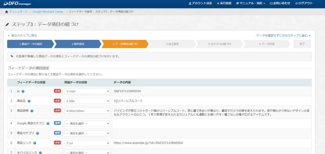Click the https://www.example.jp URL value
The height and width of the screenshot is (154, 325).
[x=148, y=143]
